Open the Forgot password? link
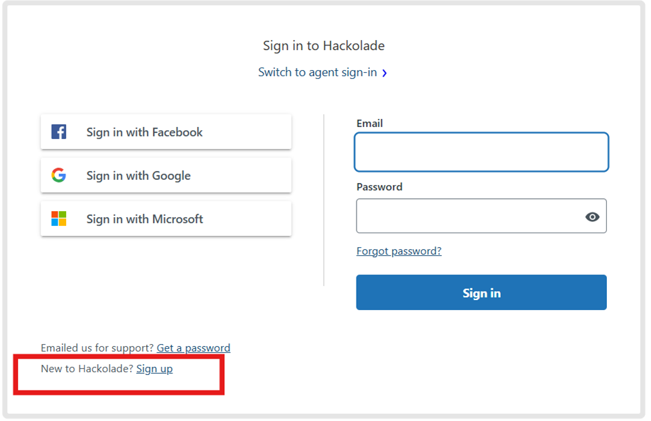The image size is (651, 421). (399, 251)
